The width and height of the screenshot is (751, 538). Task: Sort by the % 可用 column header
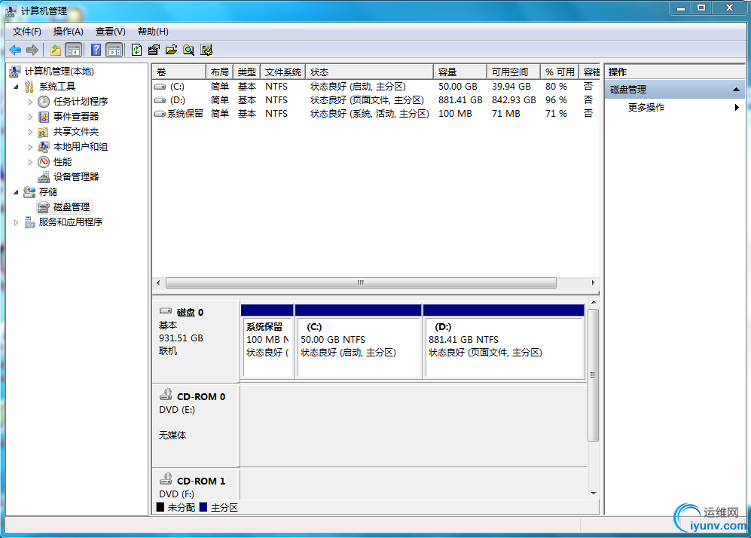(x=560, y=72)
